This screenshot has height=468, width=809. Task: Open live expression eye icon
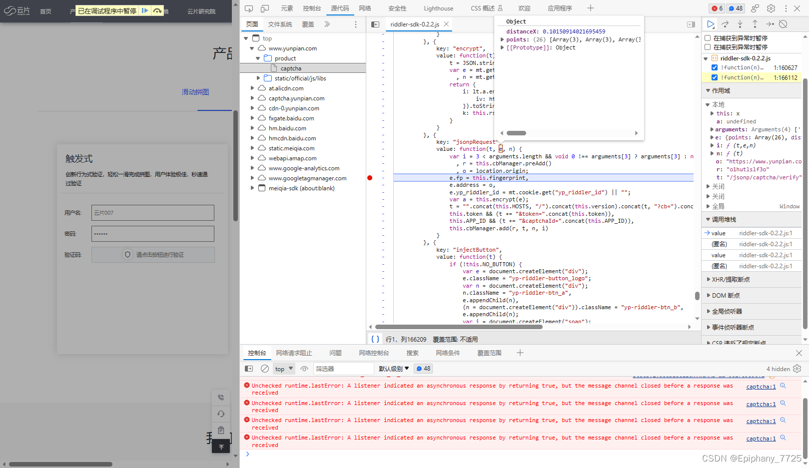coord(304,369)
